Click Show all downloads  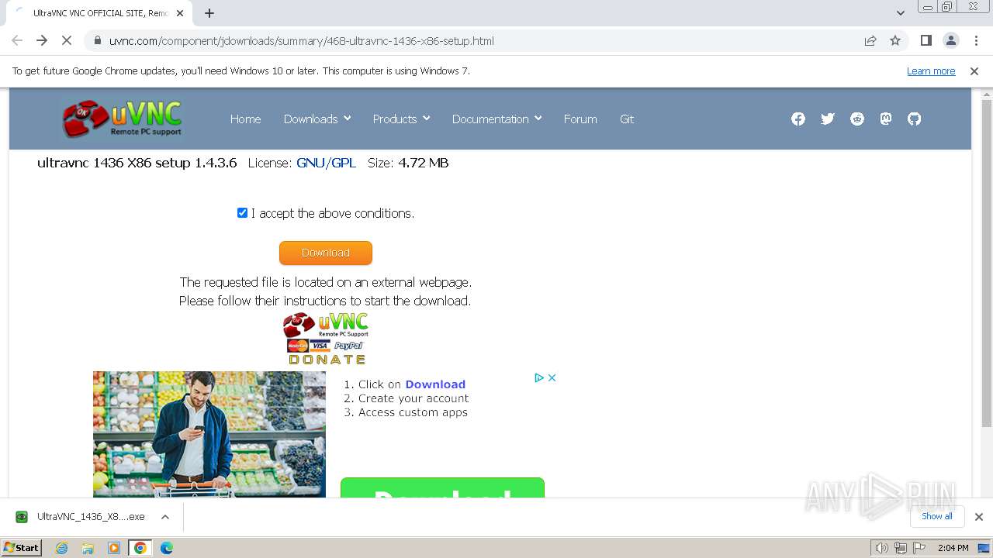[937, 516]
